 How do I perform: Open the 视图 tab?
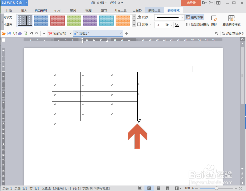tap(88, 10)
